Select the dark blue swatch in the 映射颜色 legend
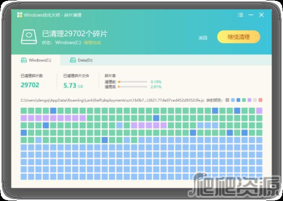Image resolution: width=283 pixels, height=201 pixels. point(238,100)
